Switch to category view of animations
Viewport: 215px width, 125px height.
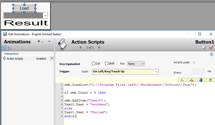(x=4, y=48)
